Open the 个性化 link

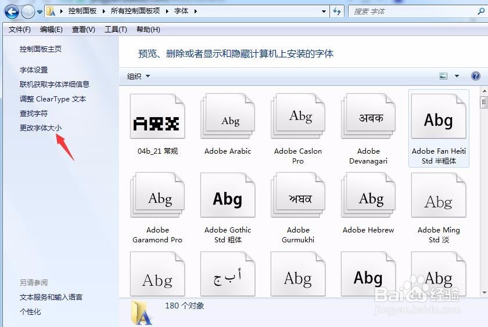[x=30, y=312]
